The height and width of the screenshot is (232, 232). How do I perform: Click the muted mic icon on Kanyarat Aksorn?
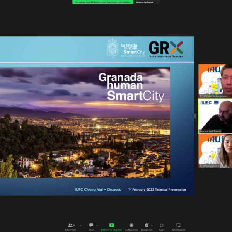point(200,166)
